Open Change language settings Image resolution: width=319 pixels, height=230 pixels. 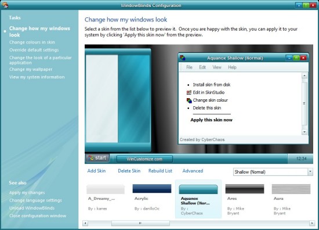coord(35,200)
